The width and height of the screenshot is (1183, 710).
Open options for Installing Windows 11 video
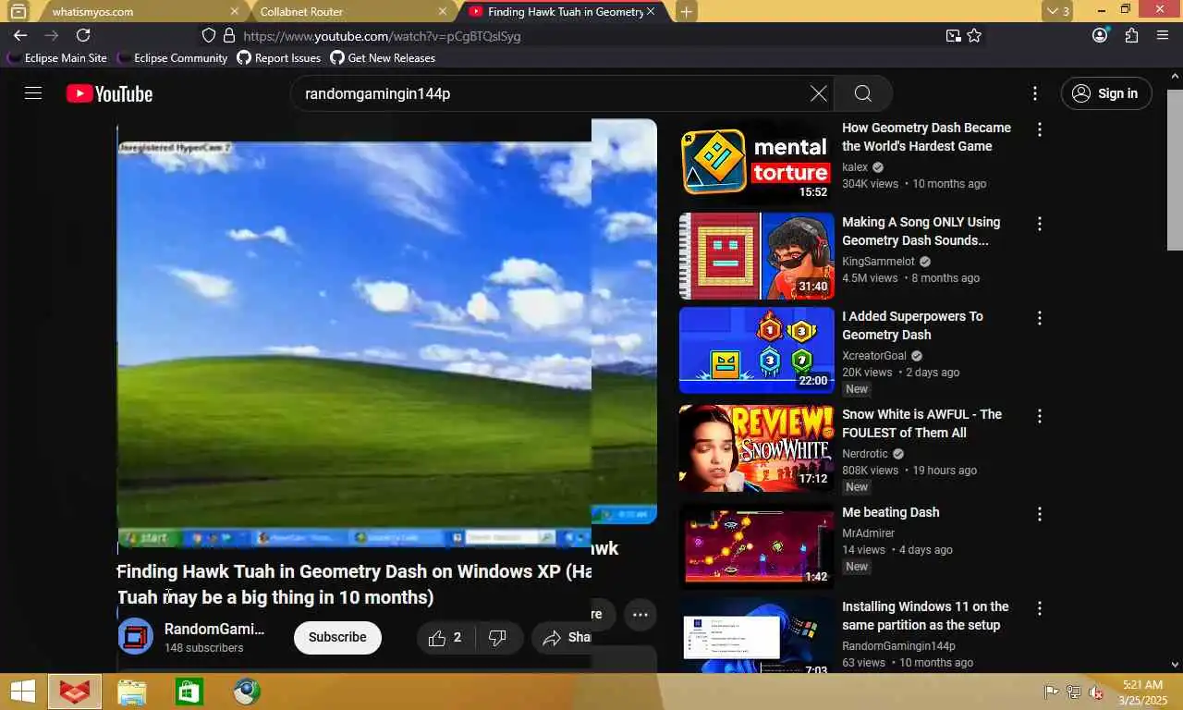click(x=1040, y=608)
